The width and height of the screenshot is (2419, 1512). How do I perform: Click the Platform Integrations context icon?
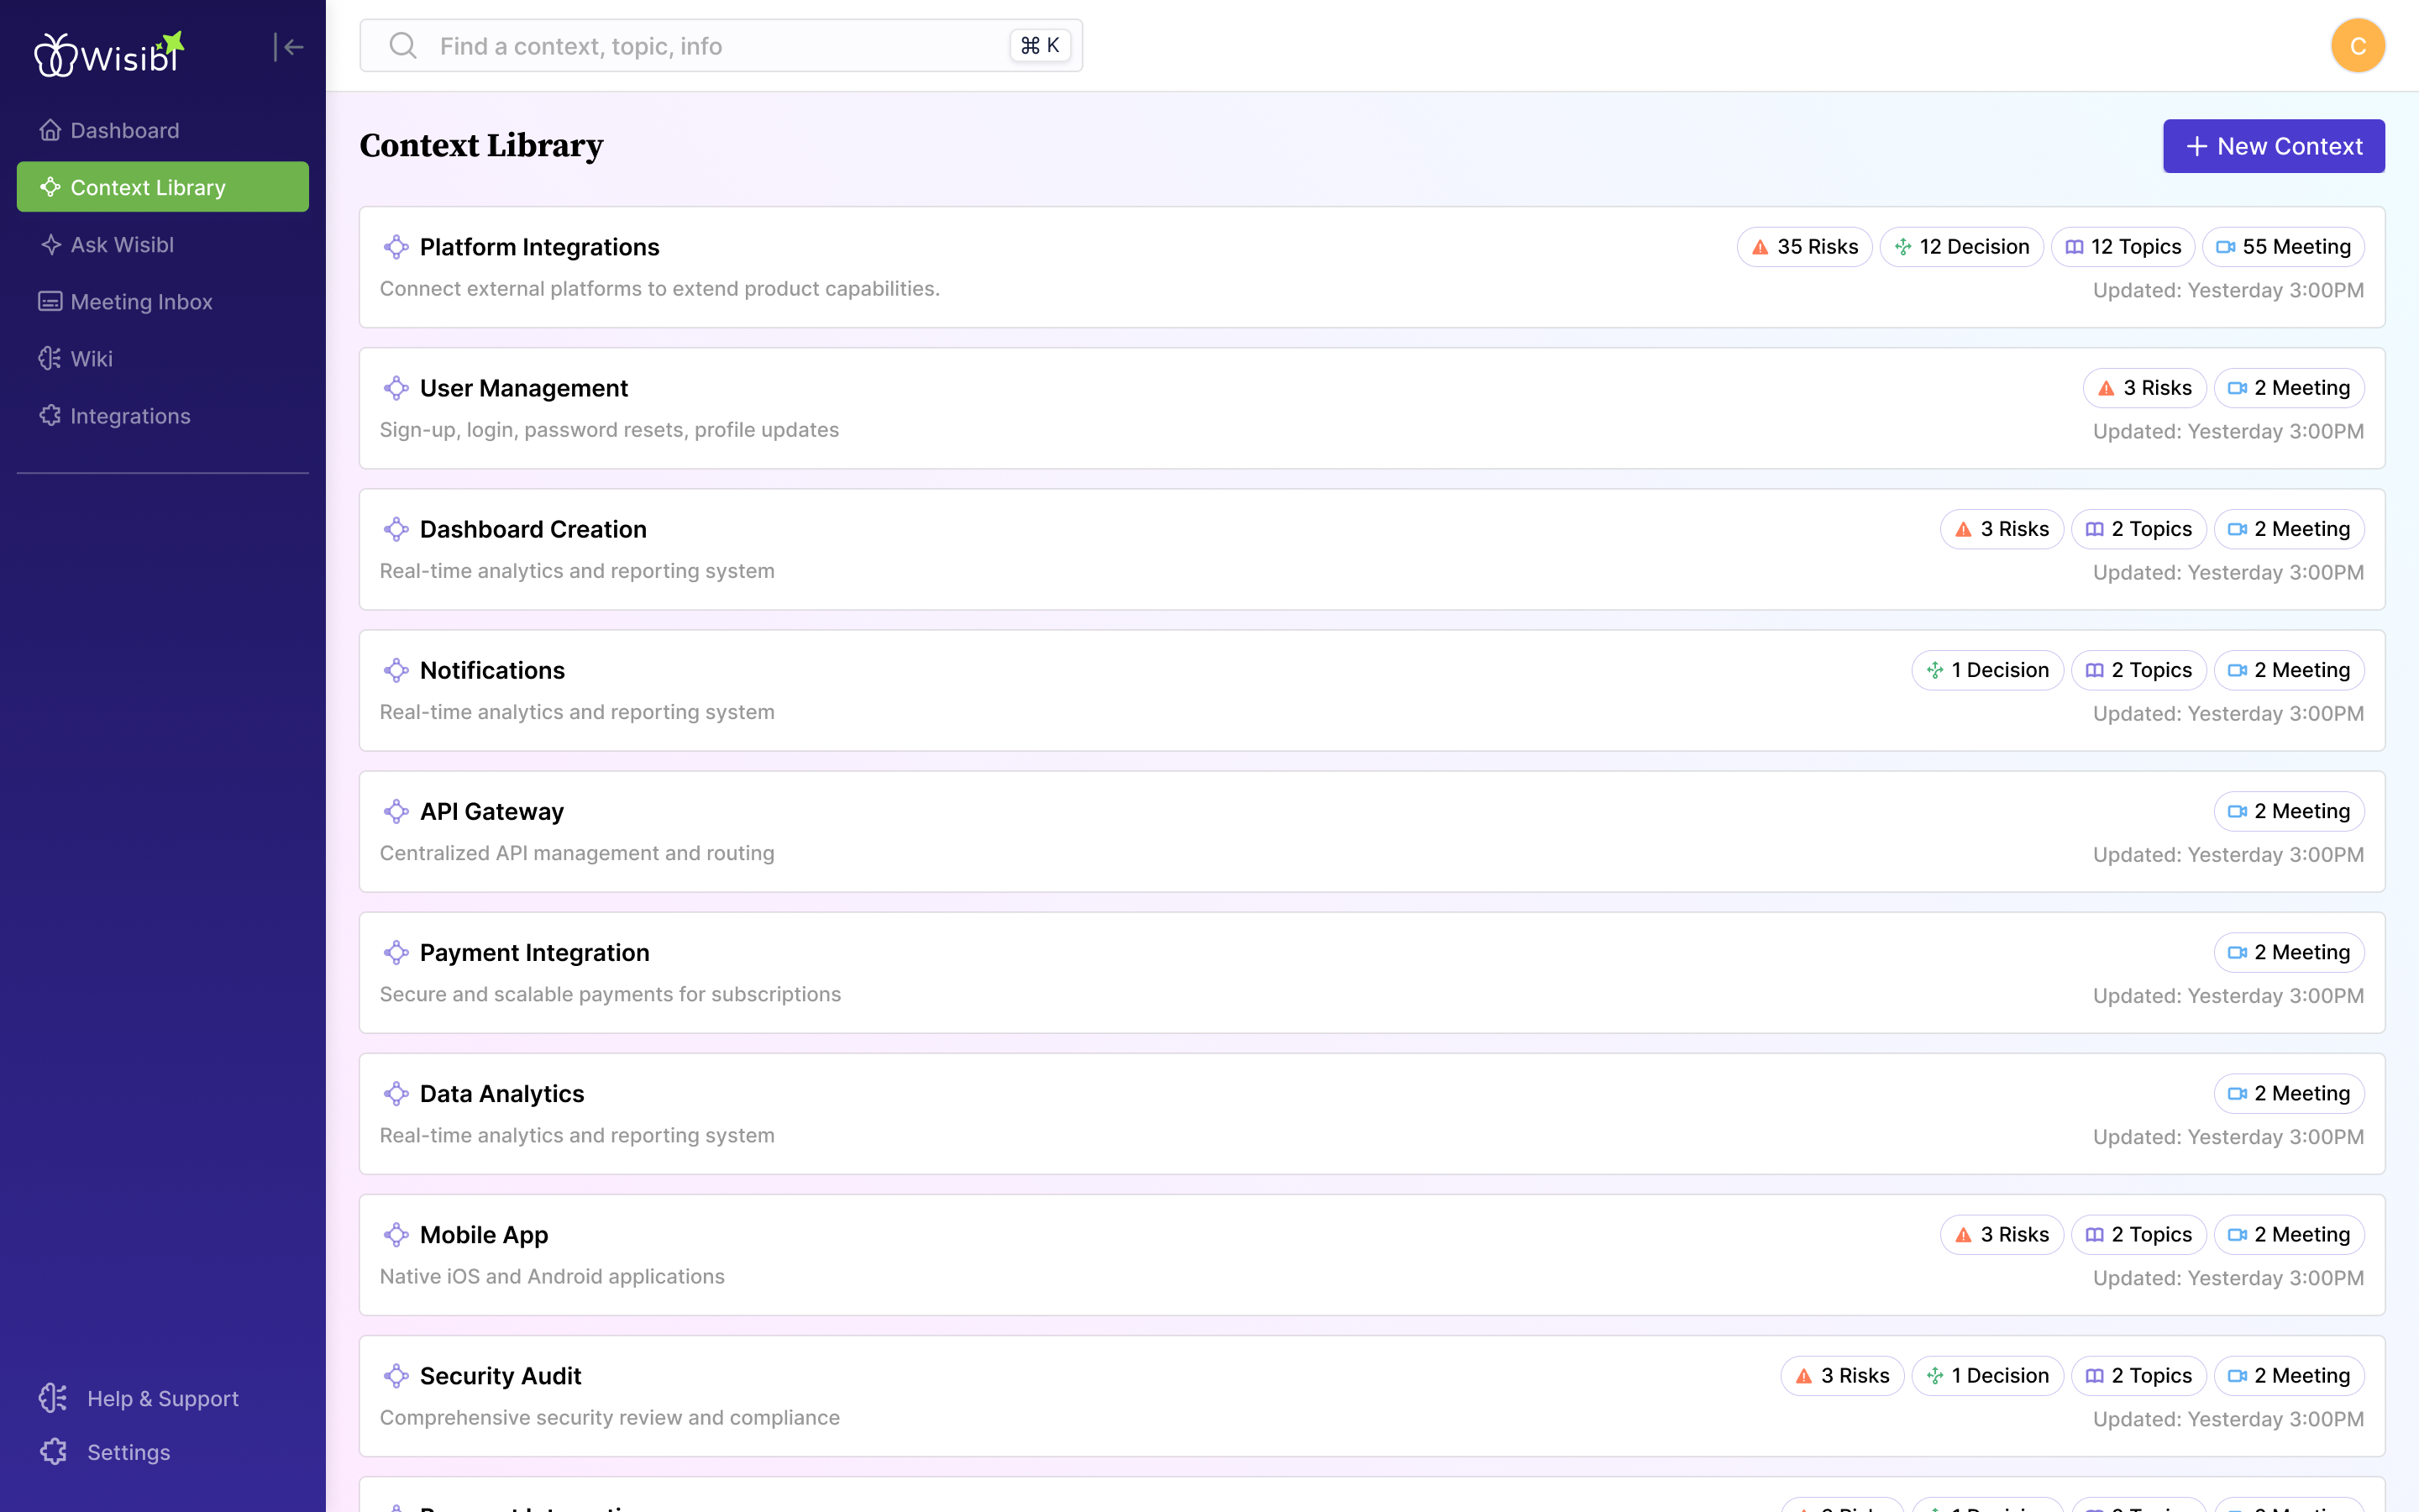click(396, 247)
